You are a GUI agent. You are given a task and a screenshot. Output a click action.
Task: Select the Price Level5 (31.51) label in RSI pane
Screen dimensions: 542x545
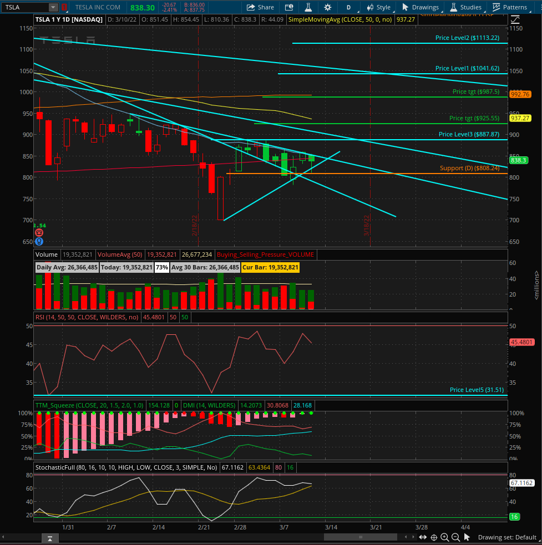tap(477, 390)
